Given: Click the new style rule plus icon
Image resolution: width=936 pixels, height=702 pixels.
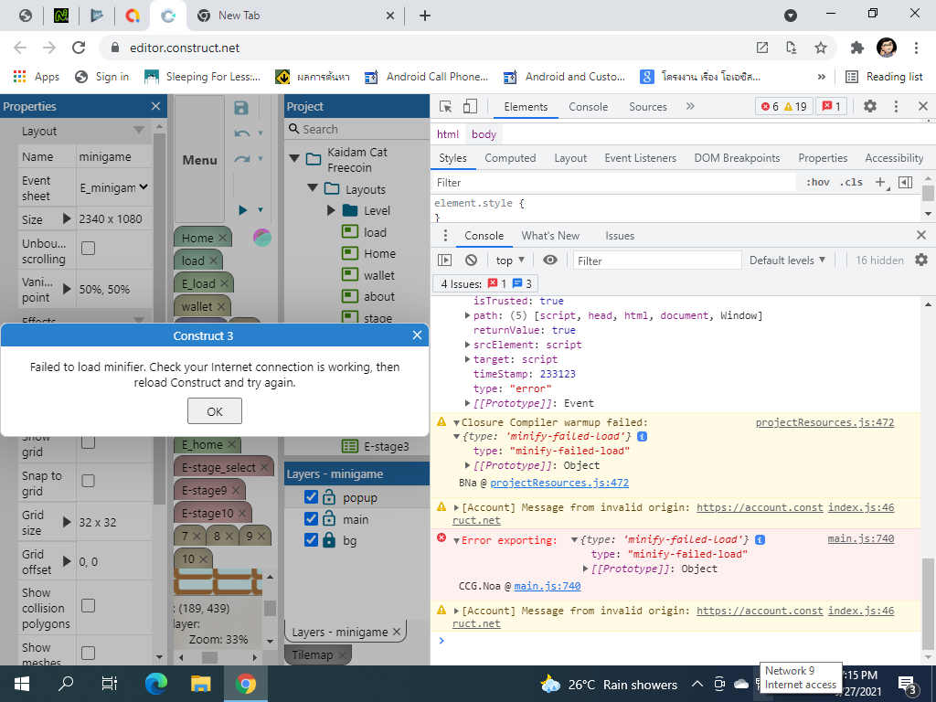Looking at the screenshot, I should point(881,183).
